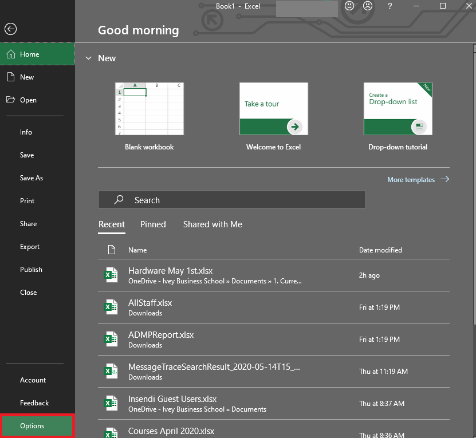
Task: Click the Excel icon beside ADMPReport.xlsx
Action: [x=110, y=340]
